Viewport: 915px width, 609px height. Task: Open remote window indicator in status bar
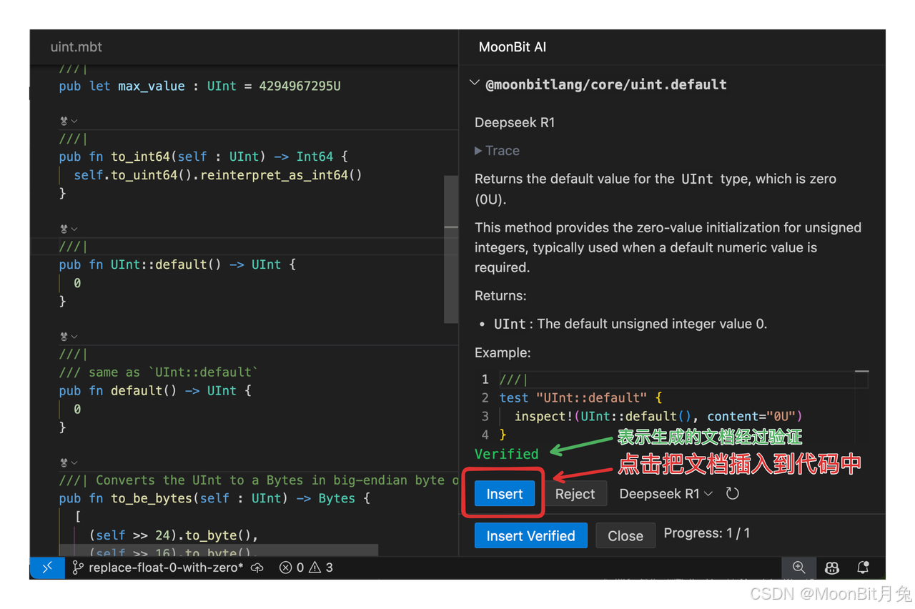(x=47, y=568)
